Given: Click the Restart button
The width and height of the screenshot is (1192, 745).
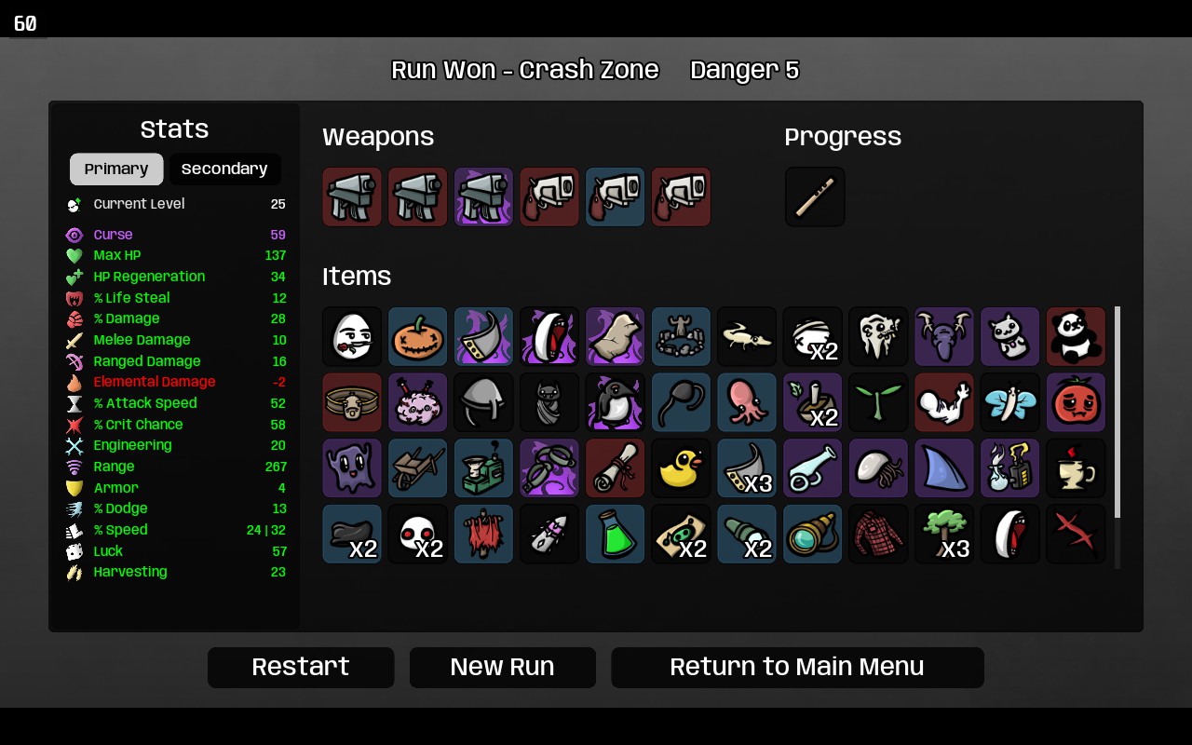Looking at the screenshot, I should click(x=301, y=668).
